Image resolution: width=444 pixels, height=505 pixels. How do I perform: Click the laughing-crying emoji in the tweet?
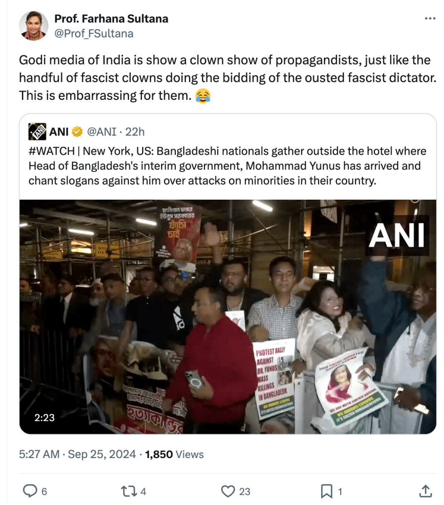click(x=203, y=96)
